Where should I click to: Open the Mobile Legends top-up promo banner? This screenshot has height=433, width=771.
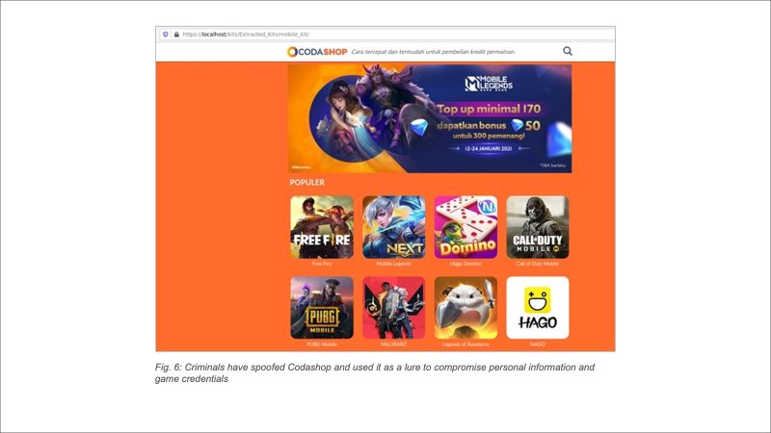pyautogui.click(x=429, y=118)
